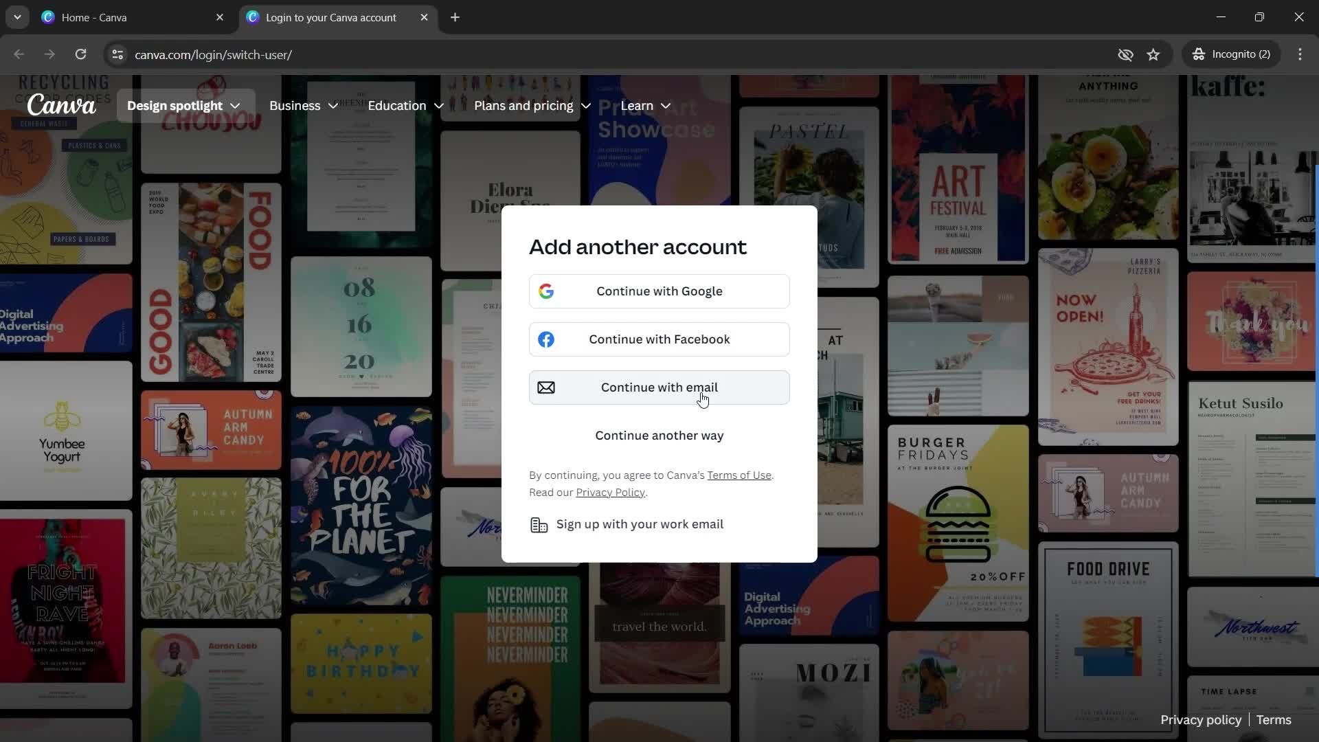Click the email envelope icon
This screenshot has width=1319, height=742.
[546, 387]
